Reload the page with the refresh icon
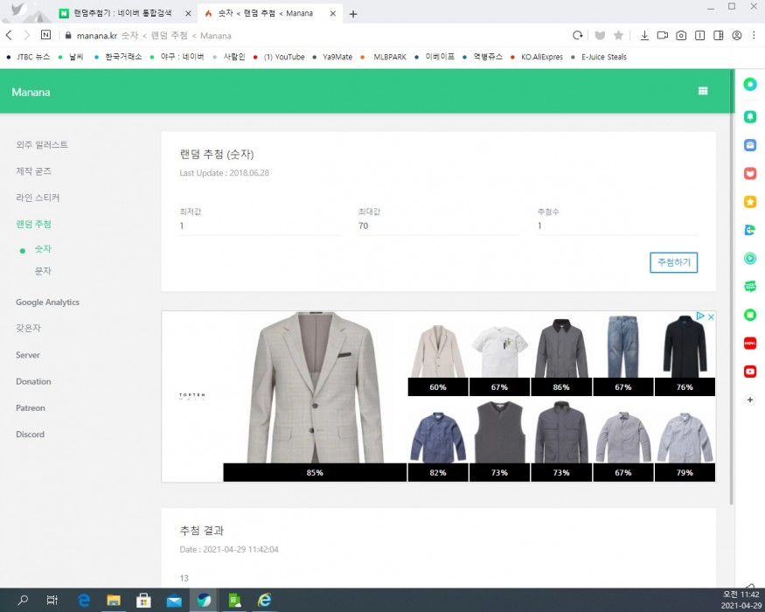 pyautogui.click(x=578, y=35)
